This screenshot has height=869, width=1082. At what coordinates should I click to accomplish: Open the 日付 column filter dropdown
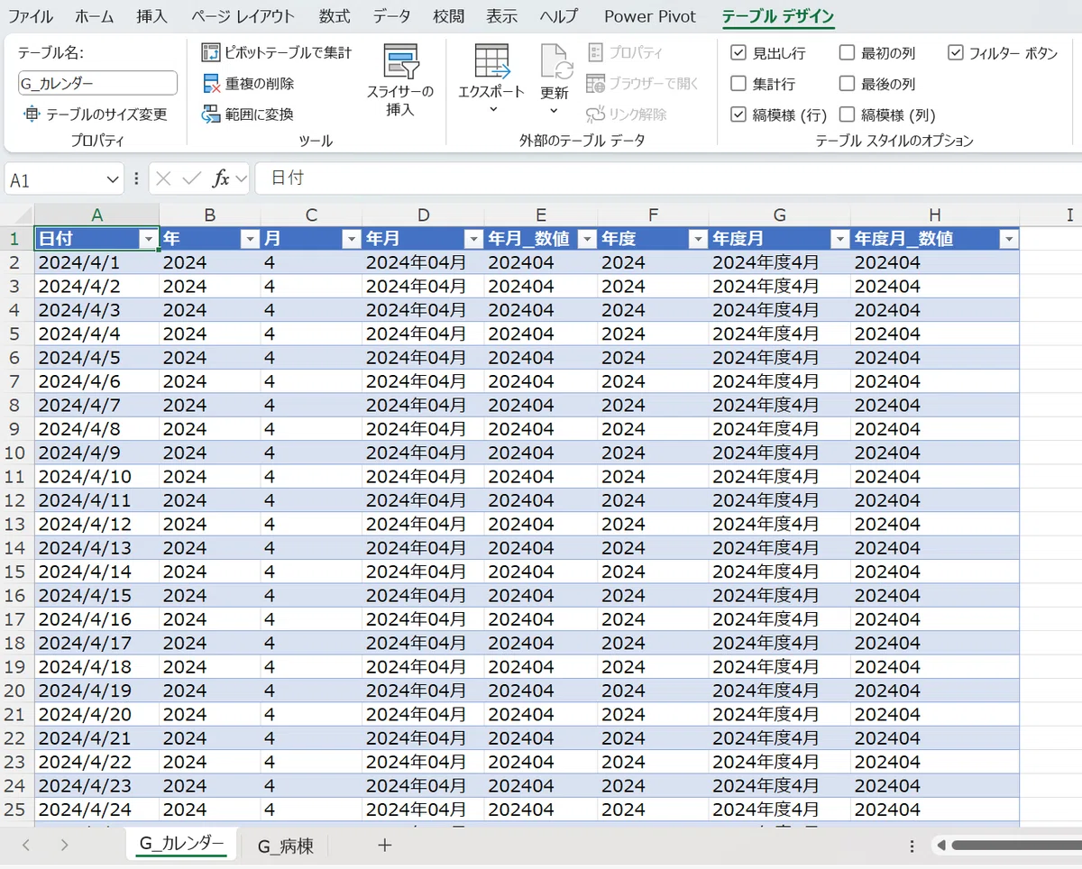coord(149,239)
